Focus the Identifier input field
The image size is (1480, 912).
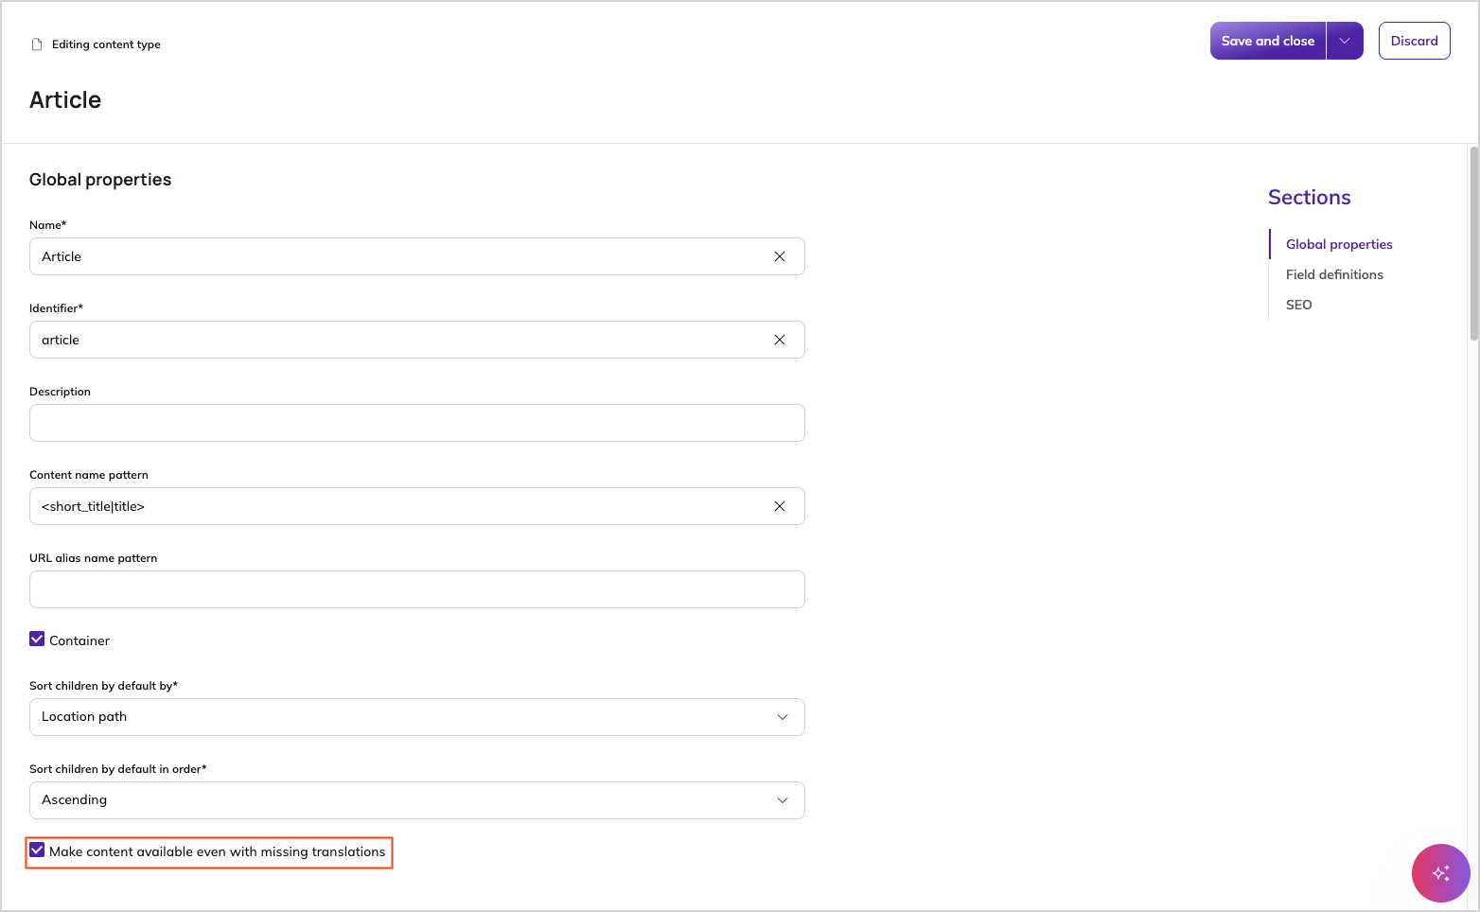[417, 340]
